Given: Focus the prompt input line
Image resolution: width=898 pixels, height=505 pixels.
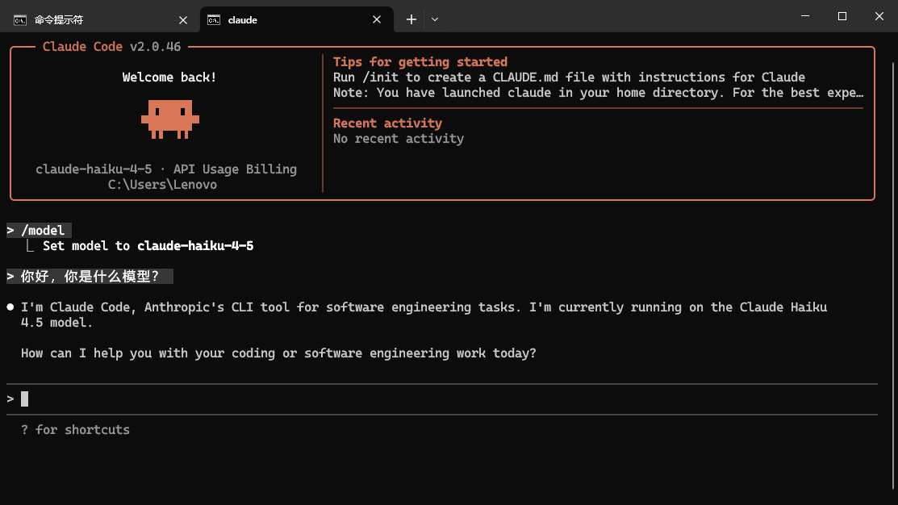Looking at the screenshot, I should (x=441, y=399).
